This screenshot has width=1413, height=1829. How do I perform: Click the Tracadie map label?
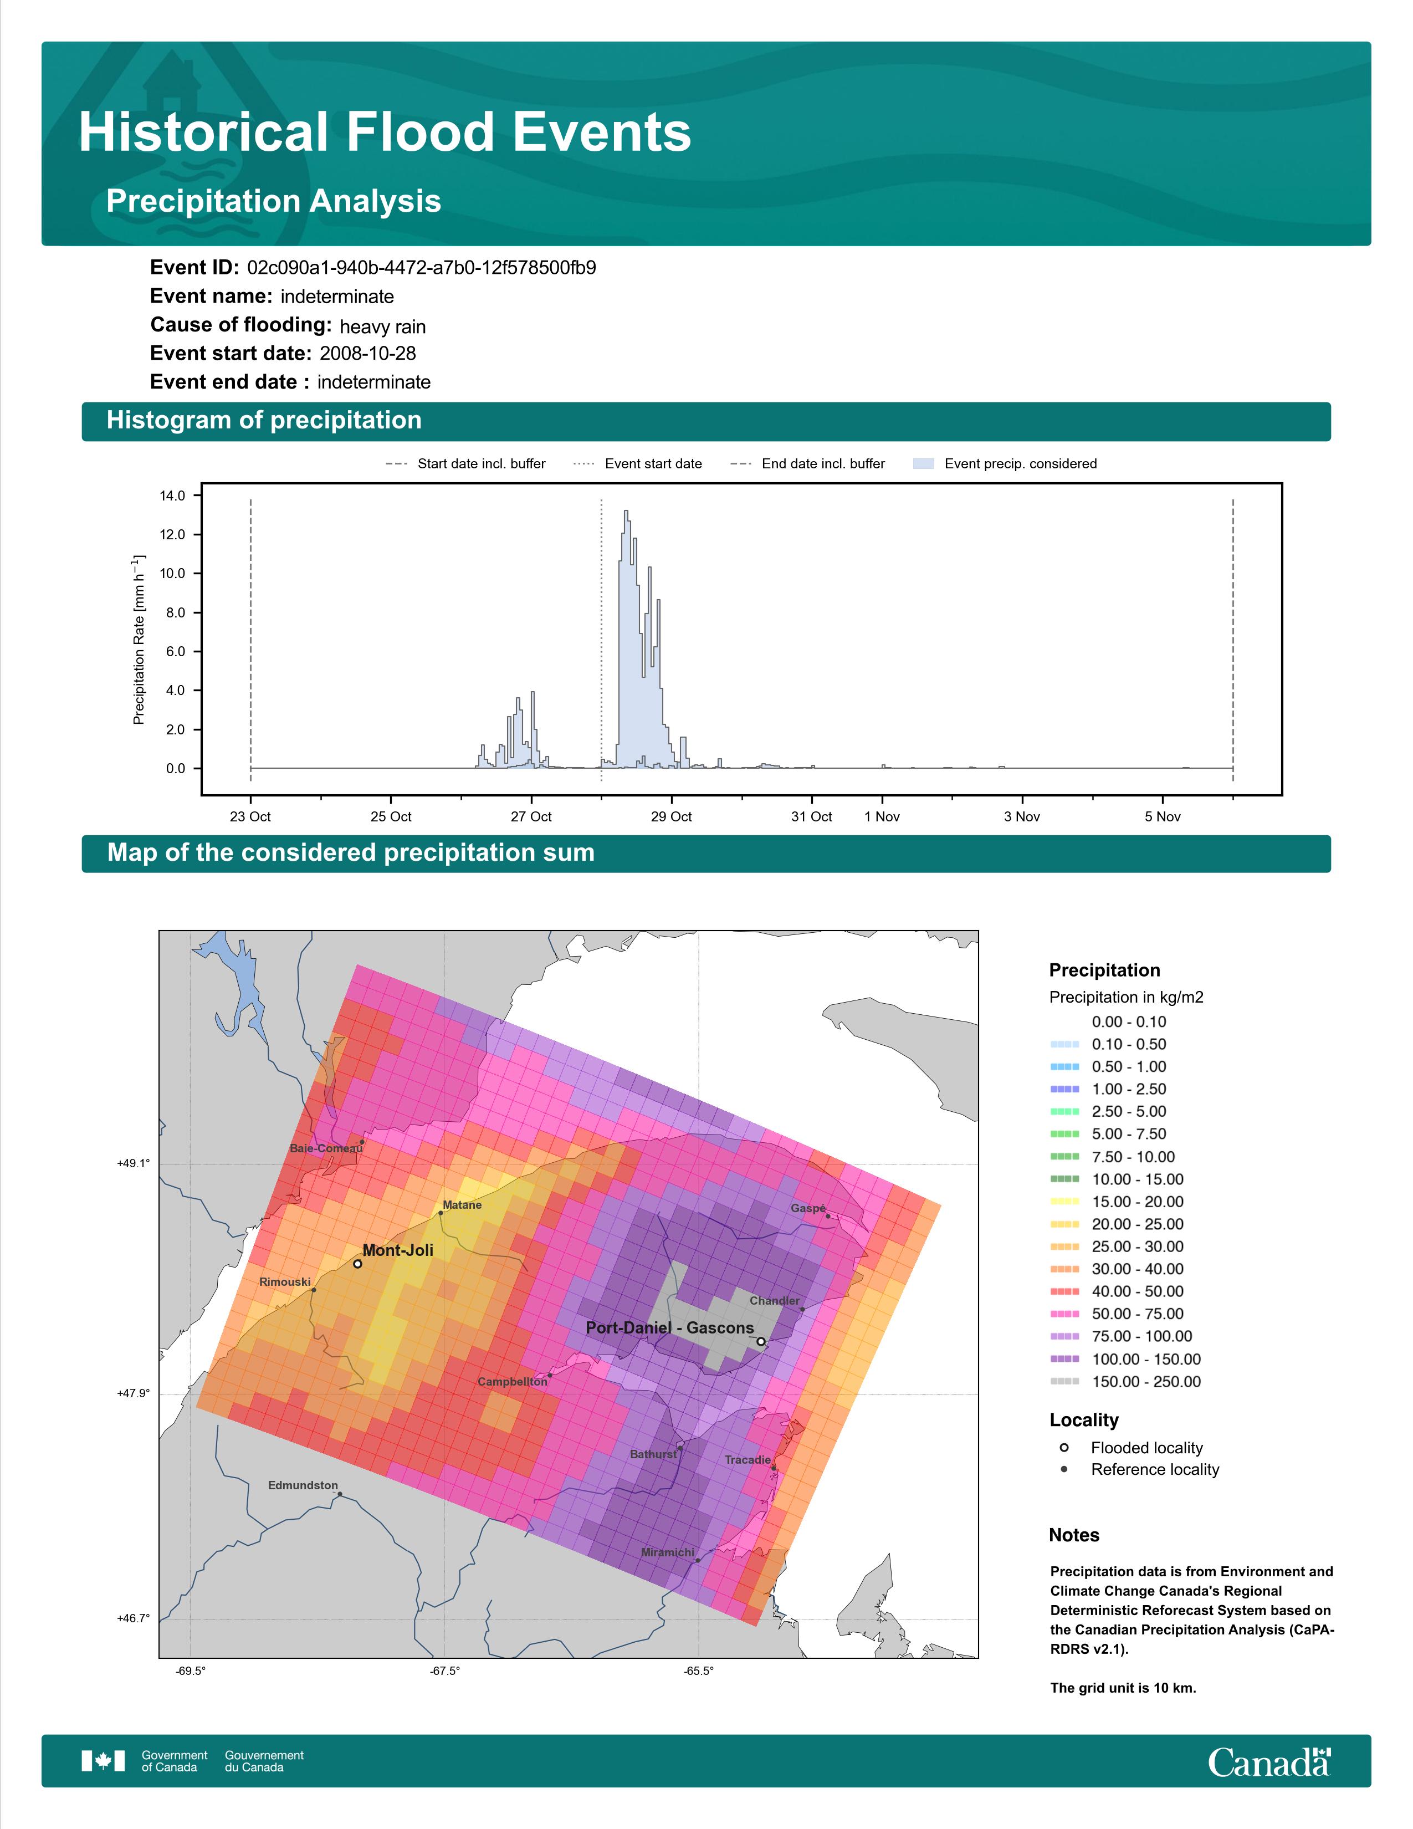748,1460
